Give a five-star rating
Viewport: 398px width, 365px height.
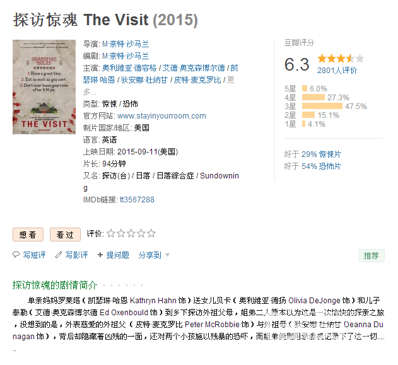coord(151,233)
